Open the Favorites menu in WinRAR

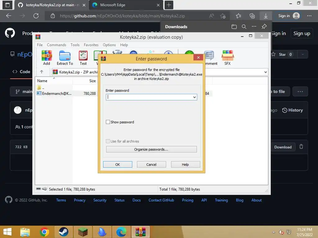point(91,45)
